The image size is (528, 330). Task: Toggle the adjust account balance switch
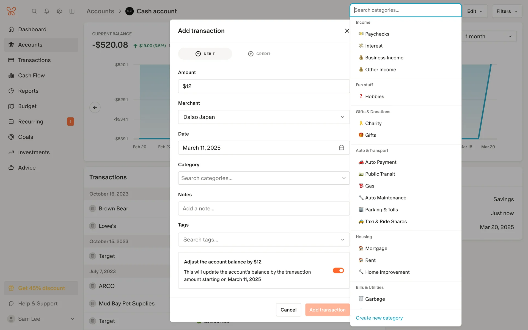338,271
